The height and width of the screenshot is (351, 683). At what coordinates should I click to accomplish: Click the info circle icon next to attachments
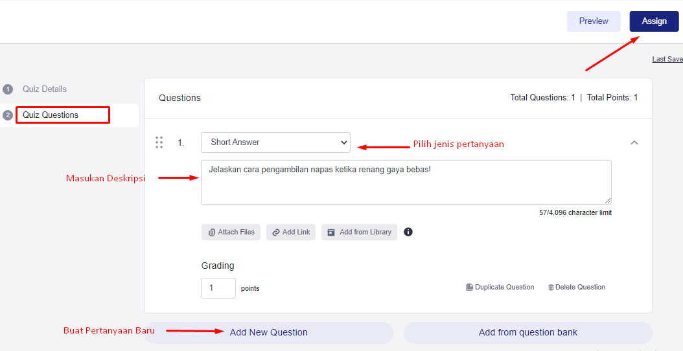[x=408, y=232]
